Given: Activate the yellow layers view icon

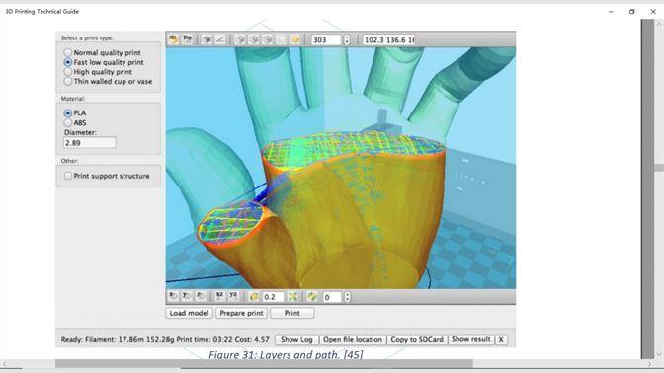Looking at the screenshot, I should click(x=295, y=39).
